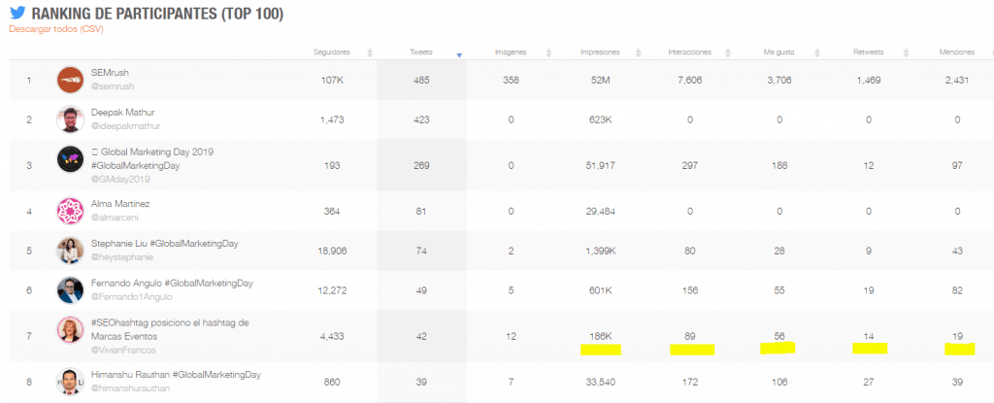
Task: Open Fernando Angulo's profile photo
Action: 70,290
